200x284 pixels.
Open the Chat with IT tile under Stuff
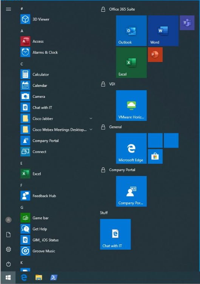pos(115,234)
